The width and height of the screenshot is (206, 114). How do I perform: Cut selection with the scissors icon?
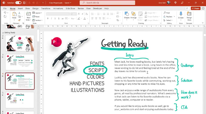(19, 13)
